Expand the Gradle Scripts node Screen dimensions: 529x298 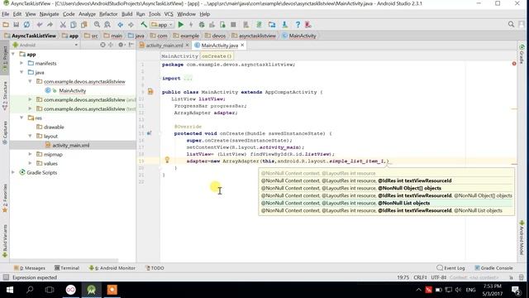click(13, 172)
